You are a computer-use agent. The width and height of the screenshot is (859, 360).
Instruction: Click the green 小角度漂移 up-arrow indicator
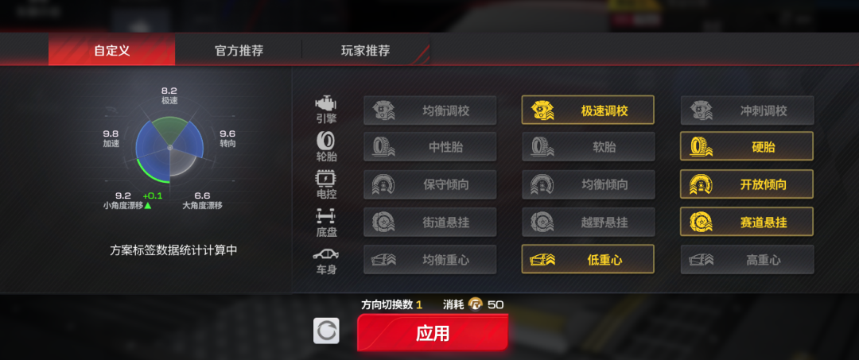coord(148,206)
